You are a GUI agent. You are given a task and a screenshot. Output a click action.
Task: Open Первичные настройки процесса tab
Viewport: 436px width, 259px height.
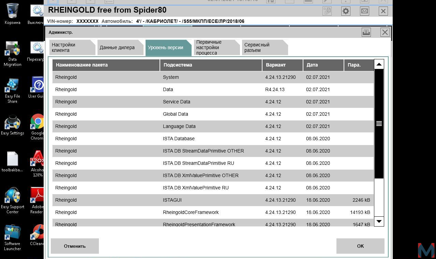pyautogui.click(x=216, y=47)
